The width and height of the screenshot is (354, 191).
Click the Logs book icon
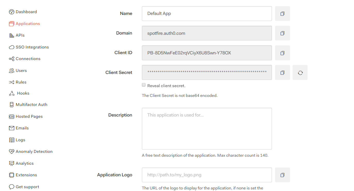click(12, 140)
